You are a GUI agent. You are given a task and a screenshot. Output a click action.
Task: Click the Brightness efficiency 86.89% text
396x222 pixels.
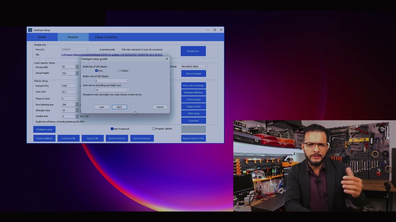[60, 121]
